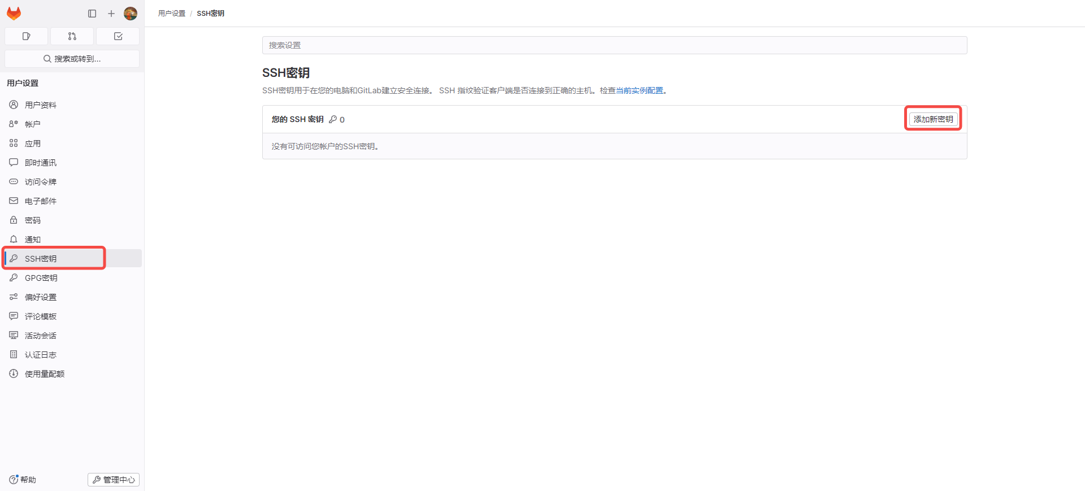
Task: Click User Settings breadcrumb link
Action: (x=172, y=14)
